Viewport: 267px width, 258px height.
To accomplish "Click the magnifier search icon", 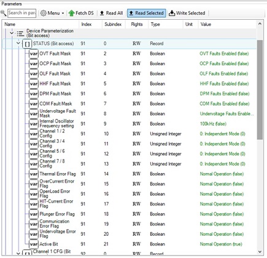I will coord(4,14).
